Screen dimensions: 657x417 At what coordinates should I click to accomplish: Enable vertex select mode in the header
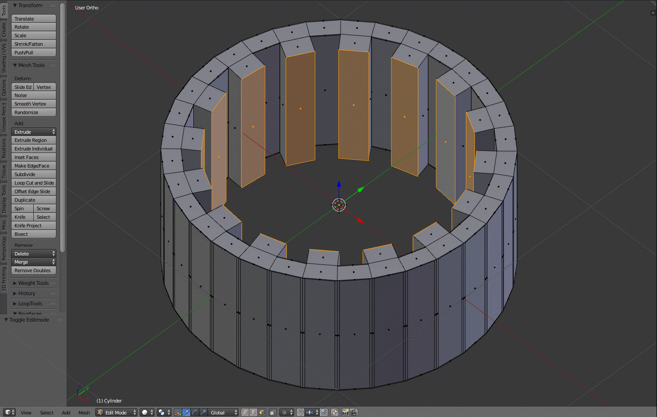[245, 412]
